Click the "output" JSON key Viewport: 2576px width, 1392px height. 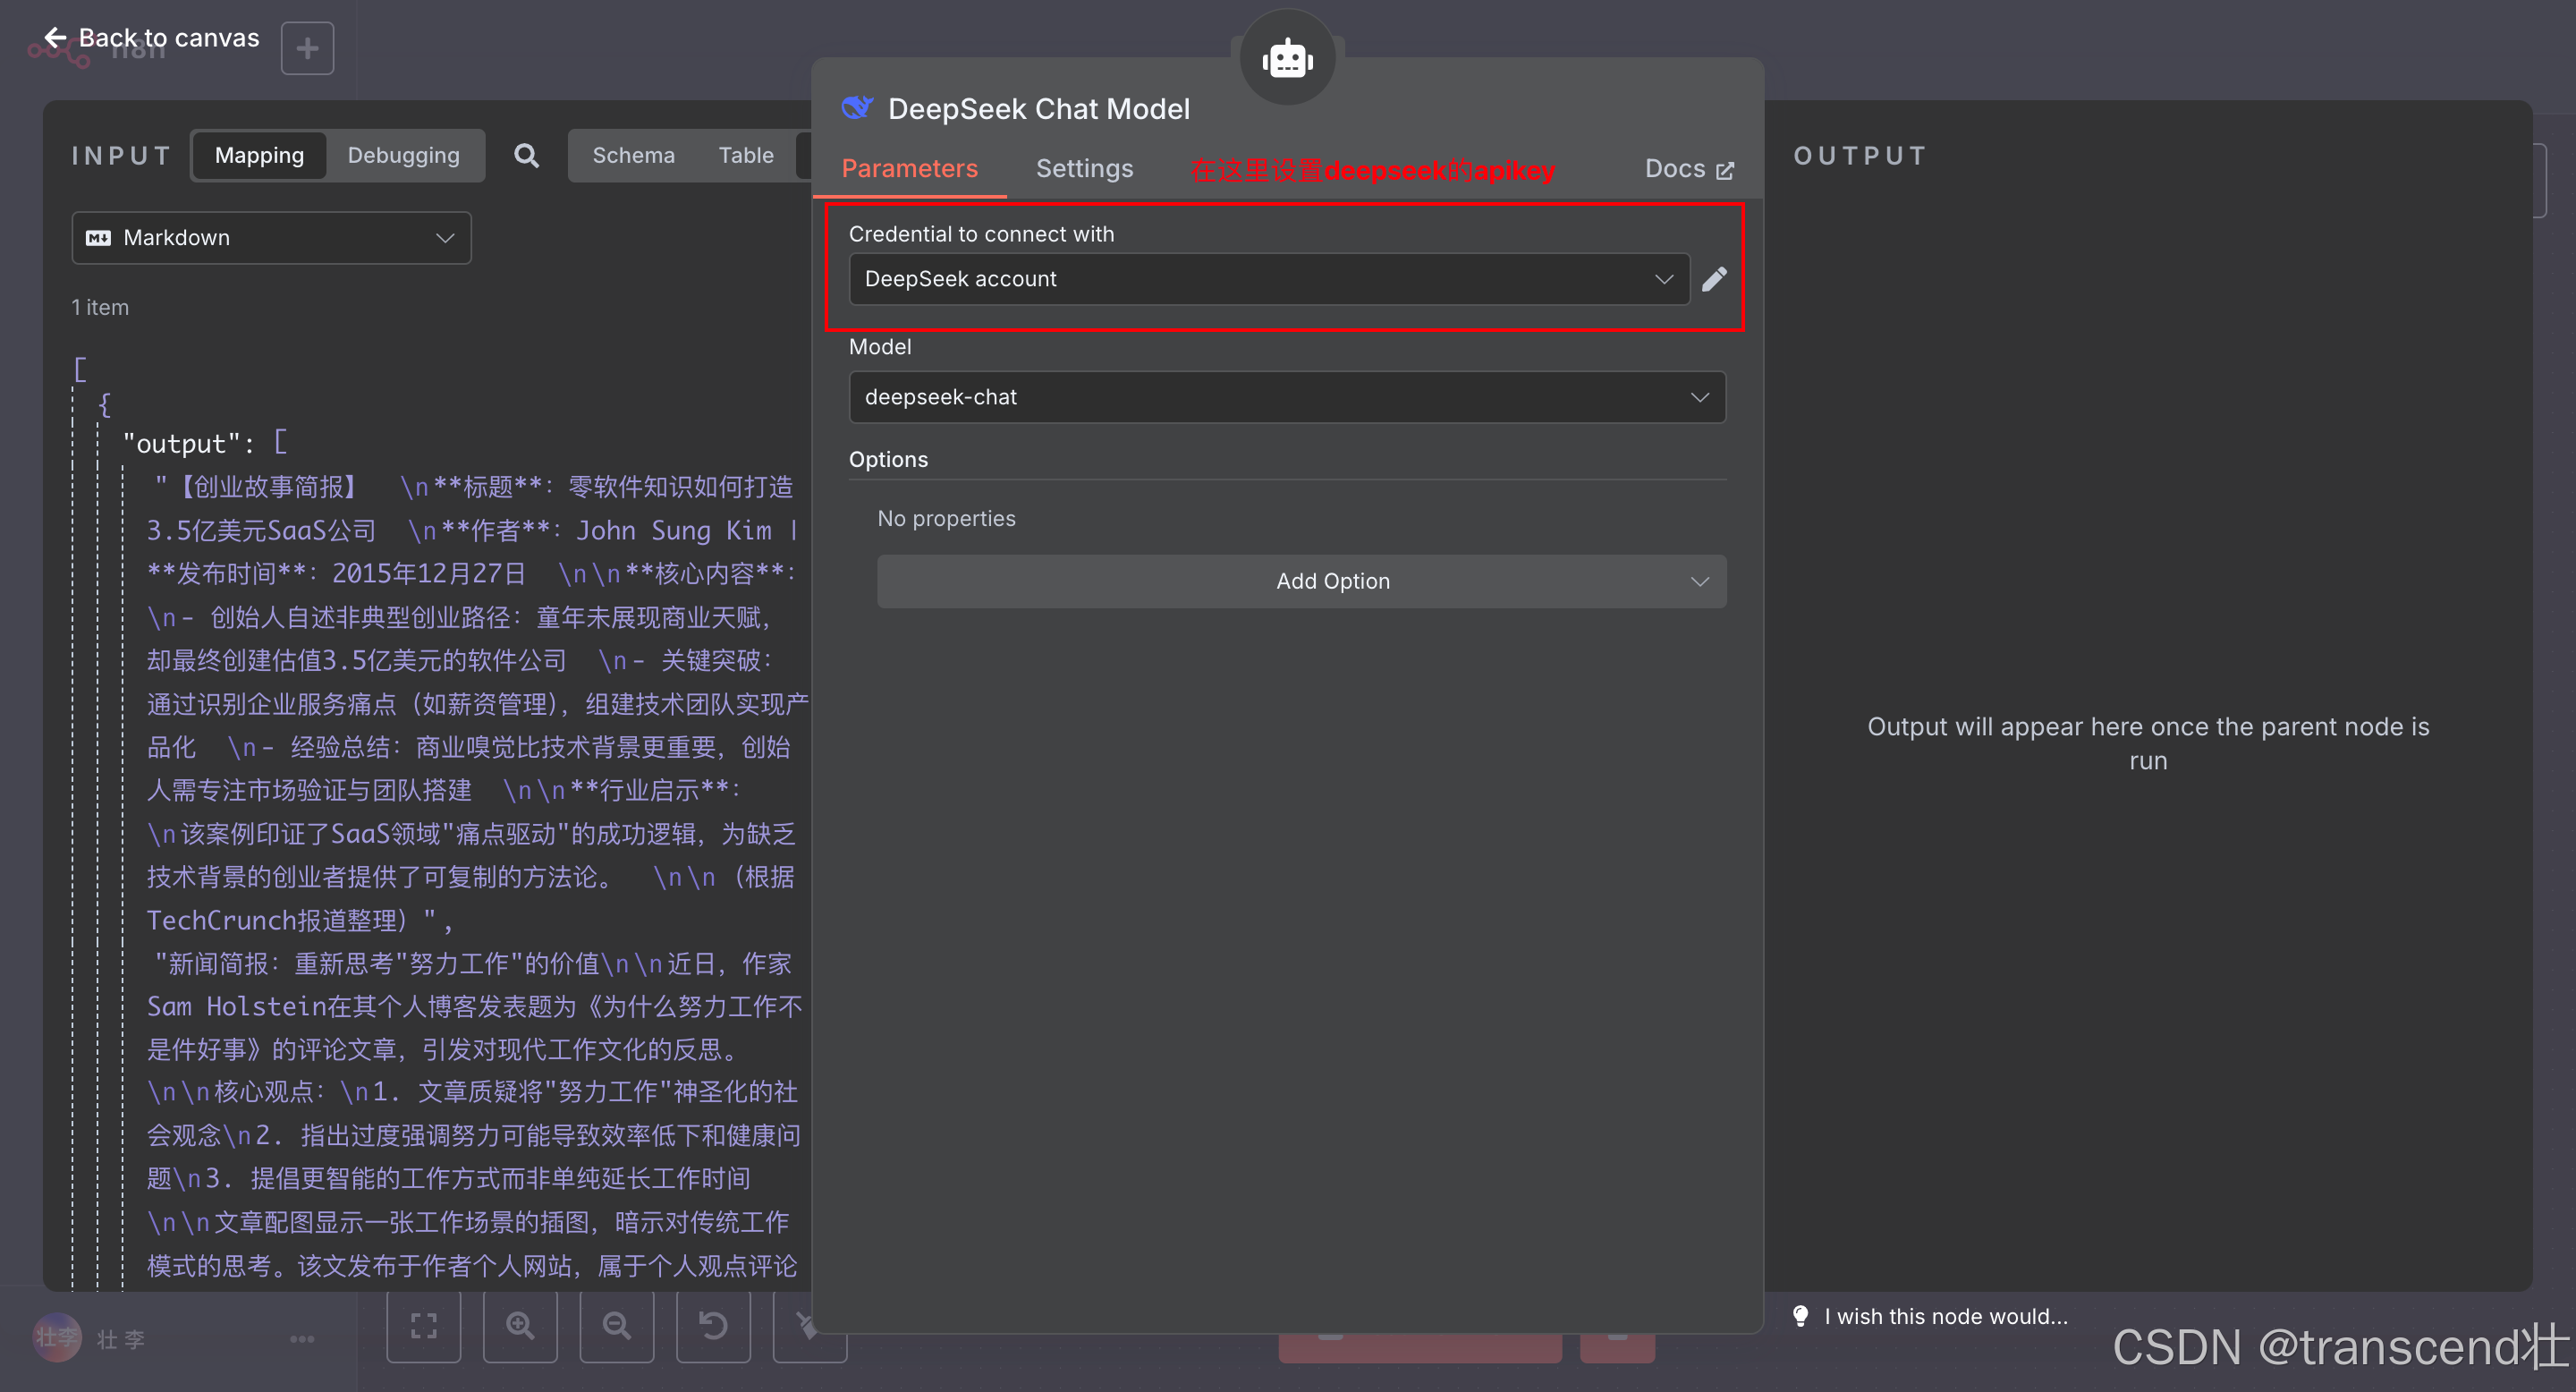(181, 443)
